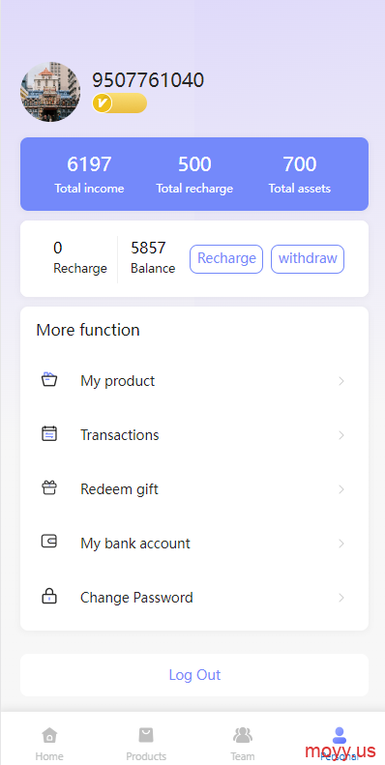Click the Change Password lock icon
The height and width of the screenshot is (765, 385).
[49, 596]
